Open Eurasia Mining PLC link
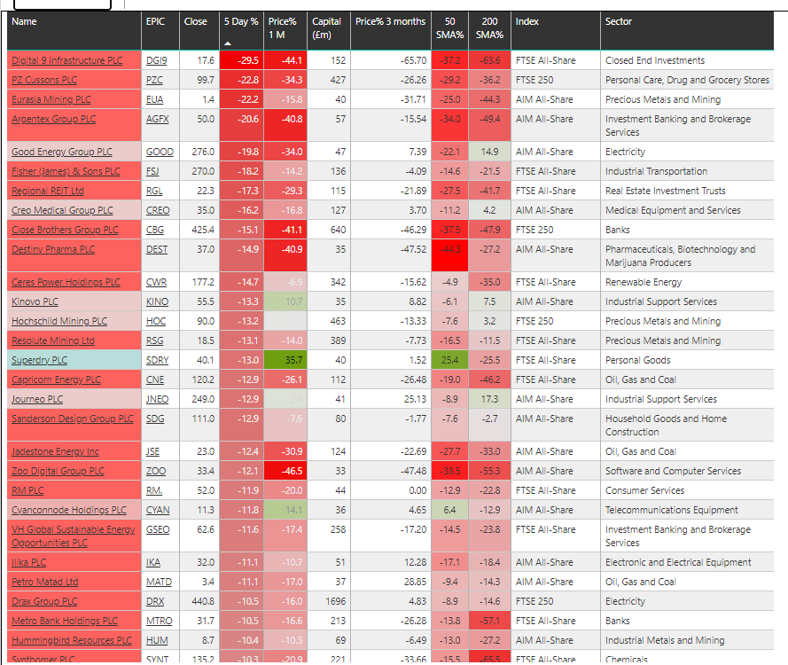The image size is (788, 665). click(51, 99)
